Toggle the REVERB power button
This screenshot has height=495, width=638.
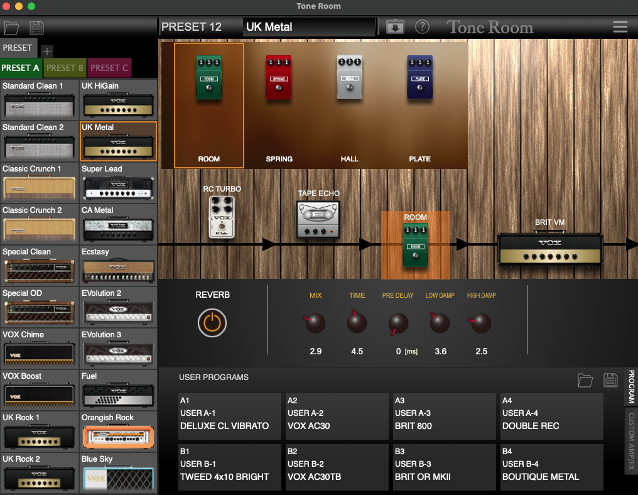pos(212,322)
